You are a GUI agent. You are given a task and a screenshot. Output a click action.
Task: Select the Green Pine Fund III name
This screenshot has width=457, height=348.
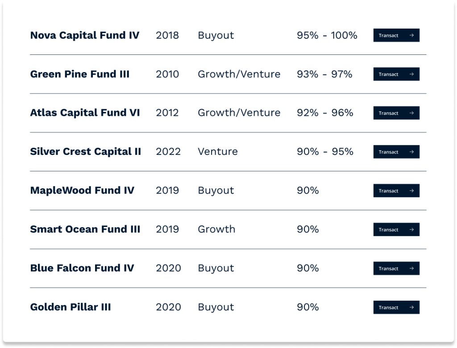[x=80, y=74]
